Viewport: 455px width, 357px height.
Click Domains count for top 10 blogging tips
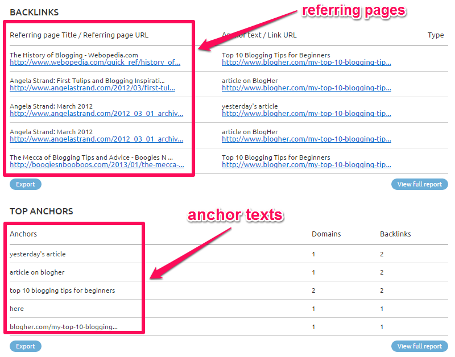tap(313, 290)
